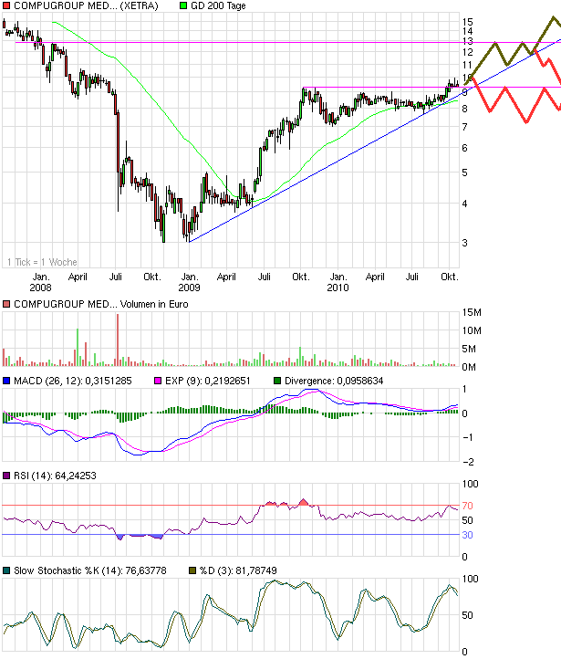The image size is (561, 659).
Task: Click the 2009 year label on time axis
Action: pyautogui.click(x=190, y=287)
